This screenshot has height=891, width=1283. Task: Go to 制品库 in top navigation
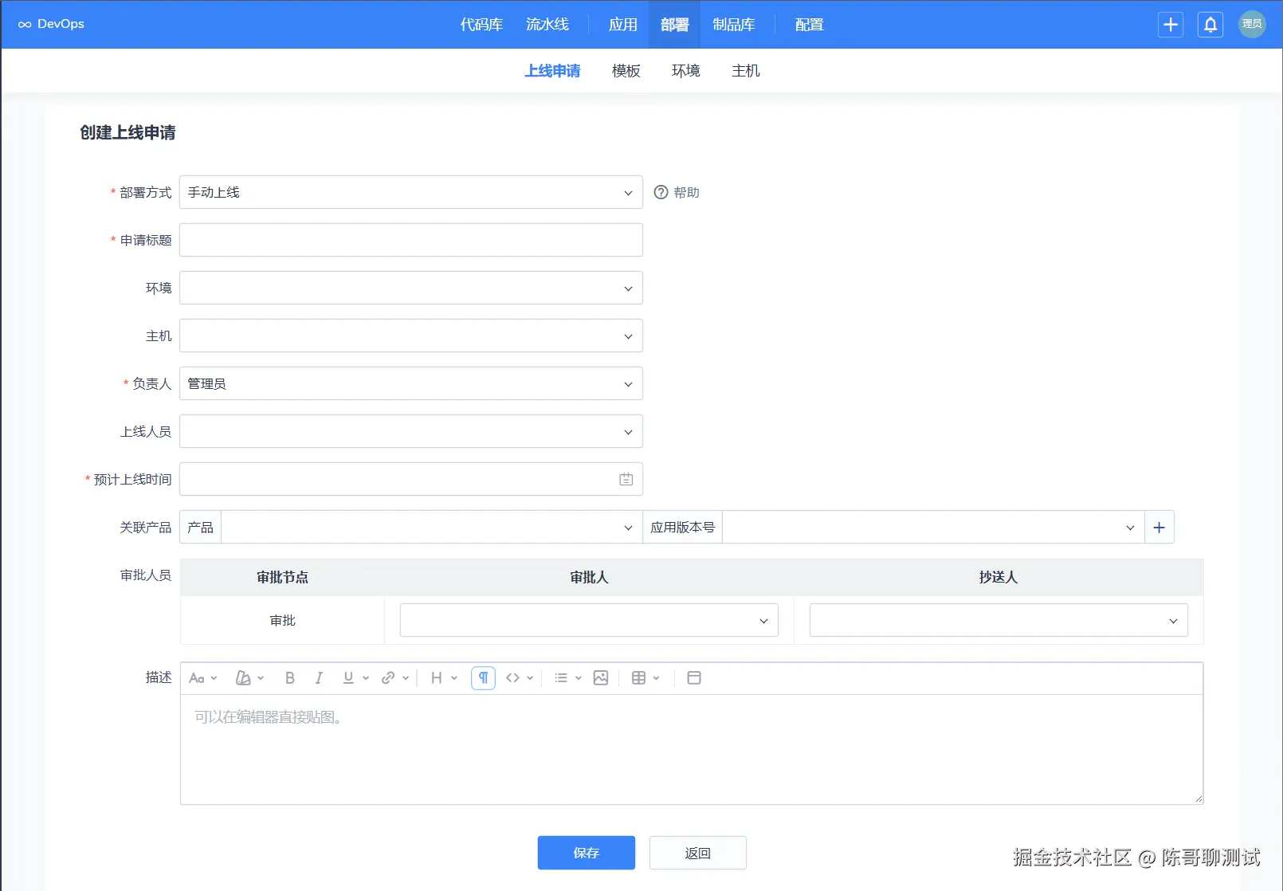(734, 25)
